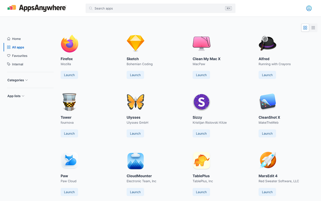
Task: Launch MarsEdit 4
Action: tap(267, 192)
